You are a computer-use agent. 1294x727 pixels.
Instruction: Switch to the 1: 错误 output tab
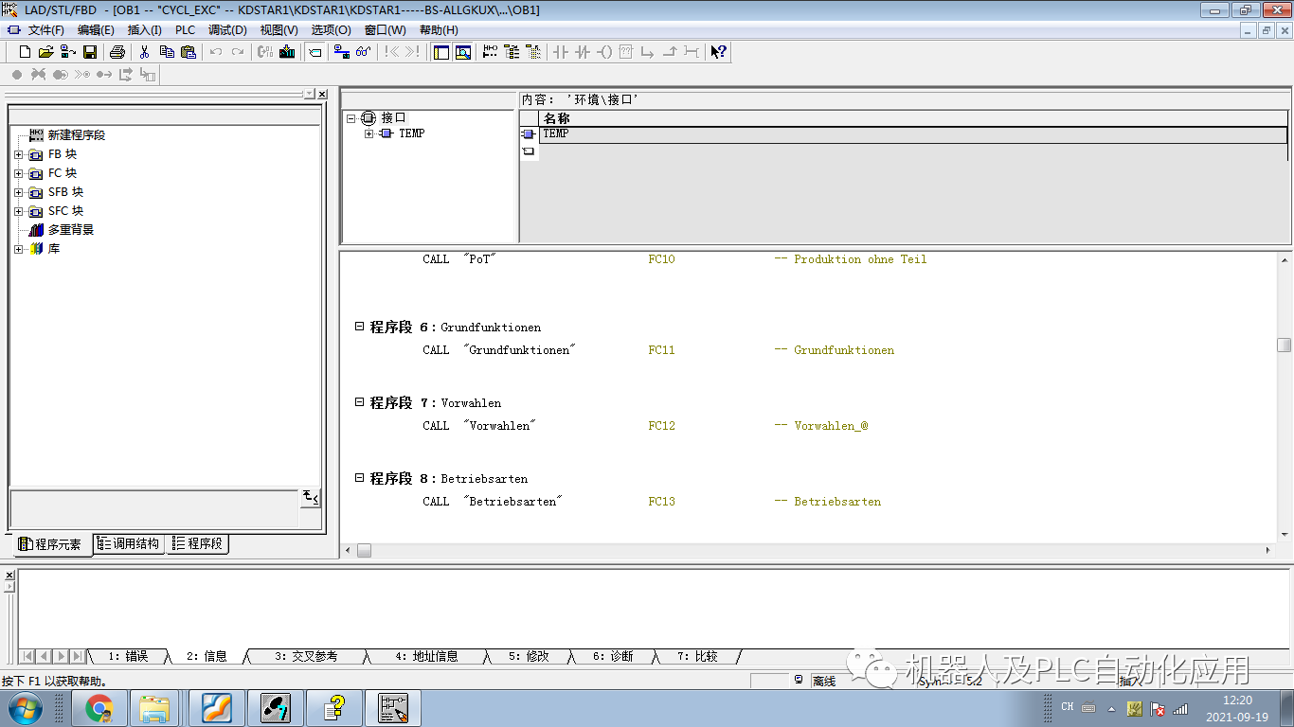pos(127,656)
